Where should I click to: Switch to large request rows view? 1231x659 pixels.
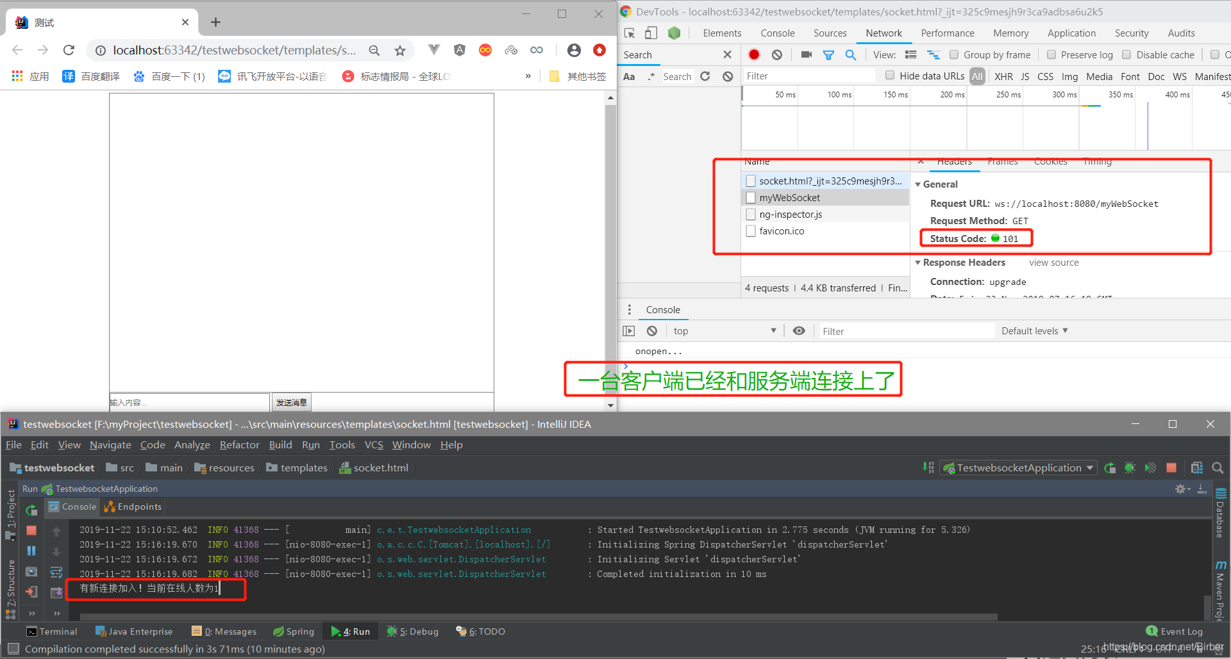(x=910, y=54)
